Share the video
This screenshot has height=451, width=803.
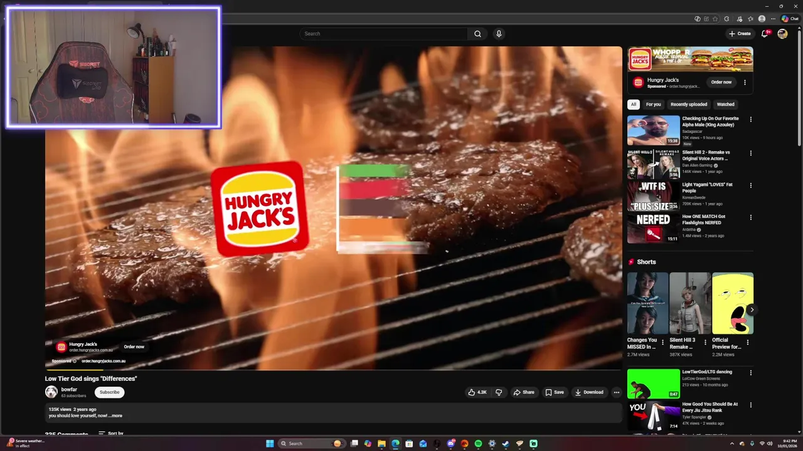tap(524, 392)
